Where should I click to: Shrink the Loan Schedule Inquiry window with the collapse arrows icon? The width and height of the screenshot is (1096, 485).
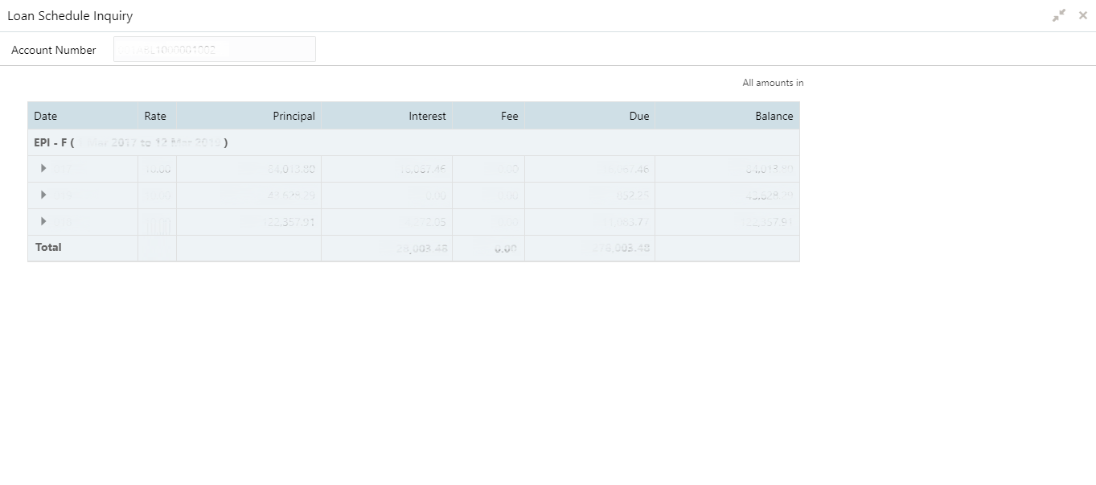point(1059,15)
